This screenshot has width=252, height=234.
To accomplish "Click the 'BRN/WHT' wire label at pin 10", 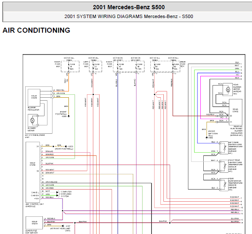I will (x=50, y=173).
